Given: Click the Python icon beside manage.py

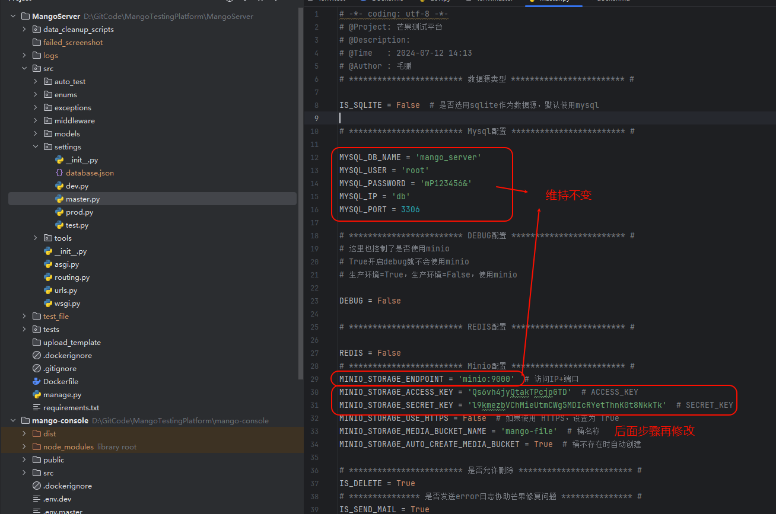Looking at the screenshot, I should (x=37, y=394).
